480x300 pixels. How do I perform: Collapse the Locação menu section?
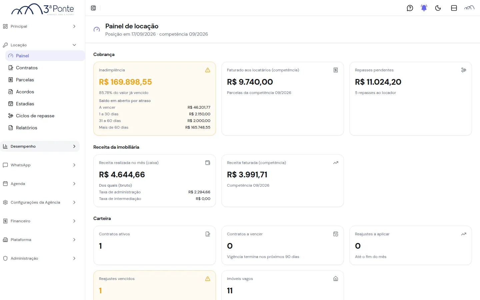pos(40,45)
